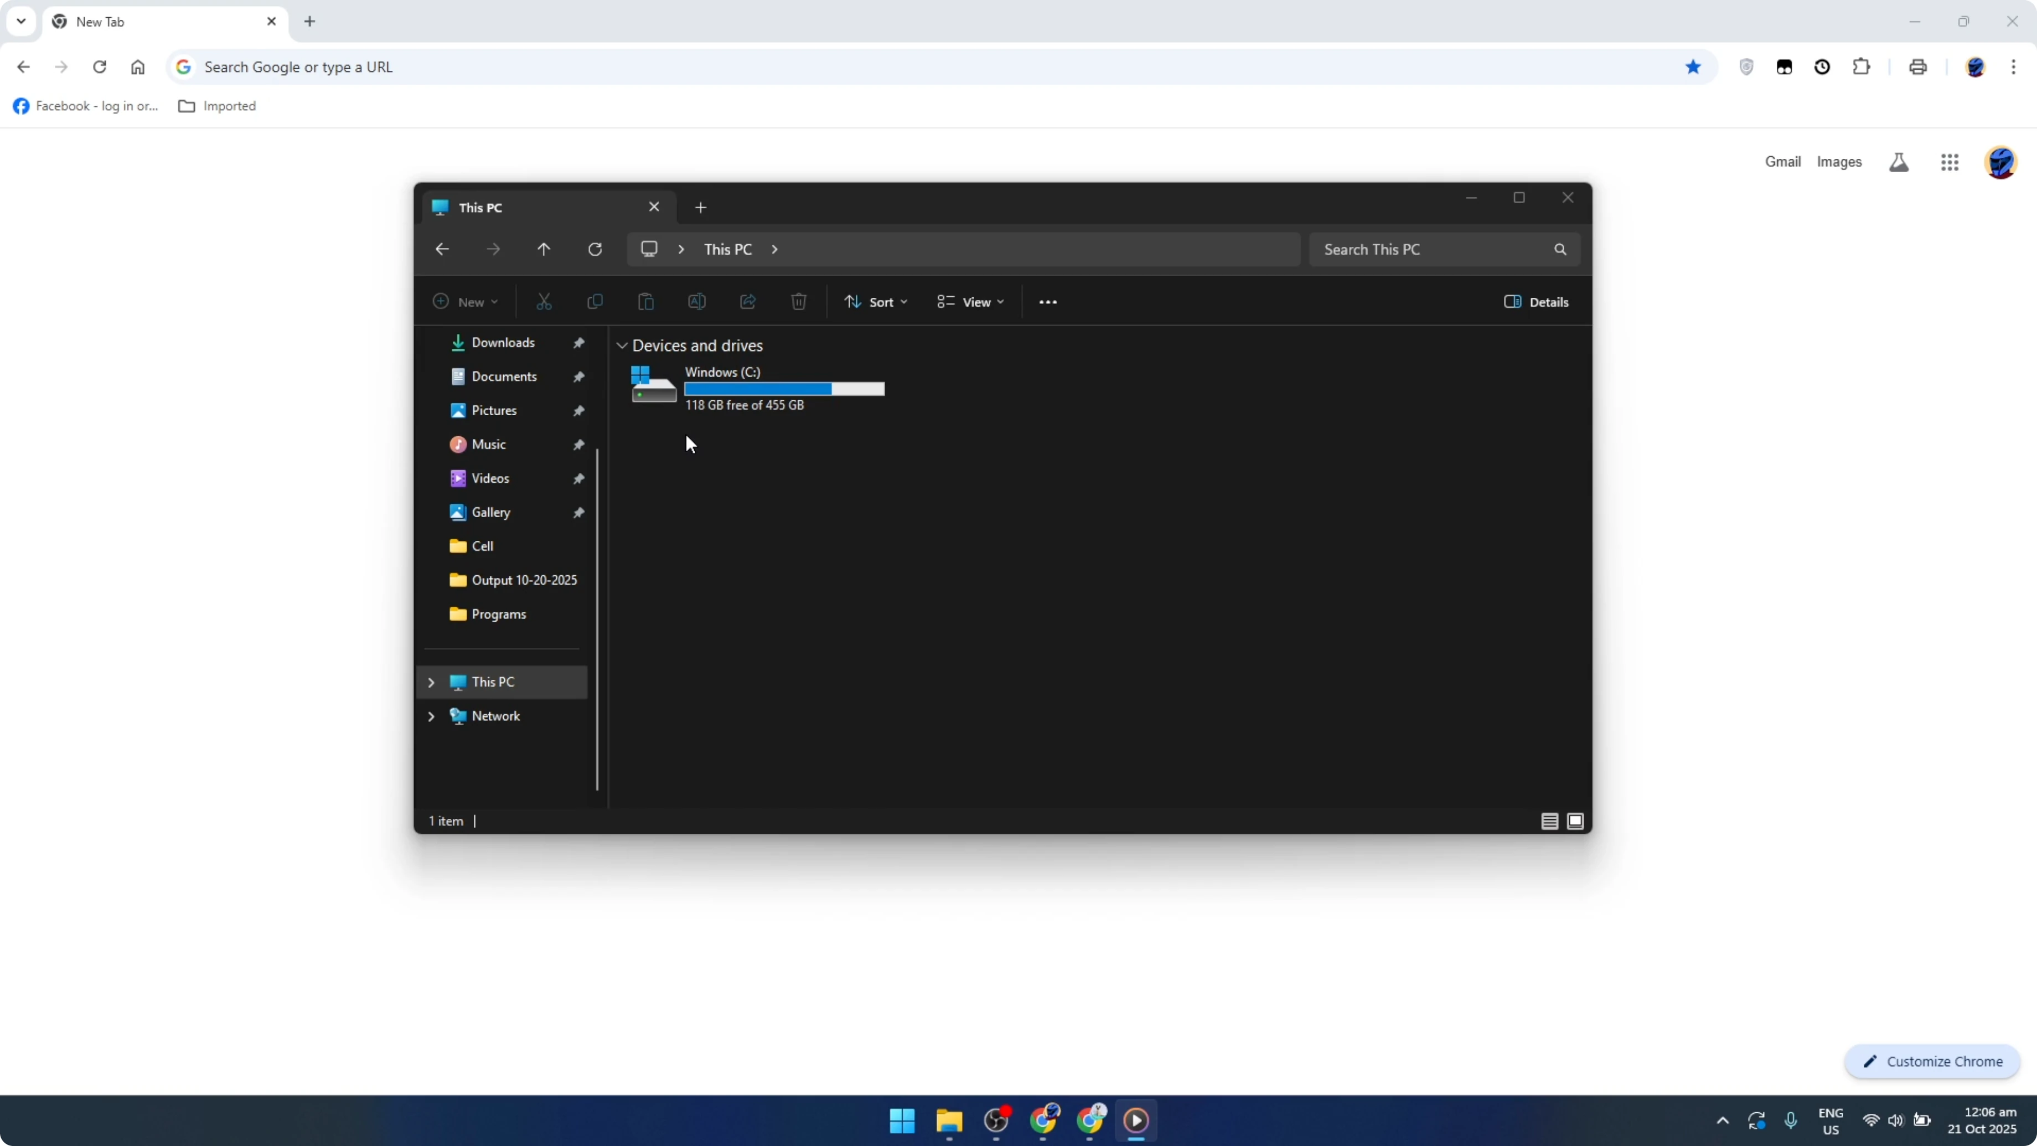Viewport: 2037px width, 1146px height.
Task: Open the Gmail link
Action: pos(1782,162)
